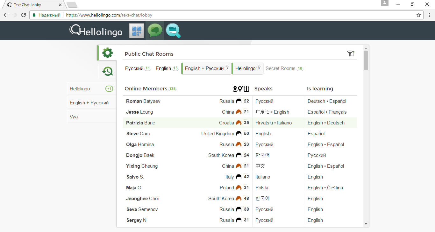
Task: Click Jeonghee Choi's hair icon
Action: click(x=239, y=199)
